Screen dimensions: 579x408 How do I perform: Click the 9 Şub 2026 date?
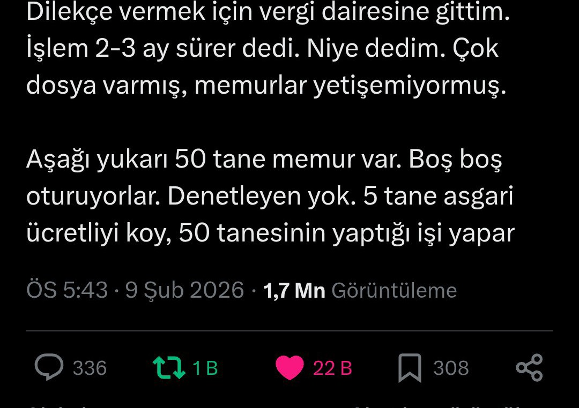click(x=184, y=290)
